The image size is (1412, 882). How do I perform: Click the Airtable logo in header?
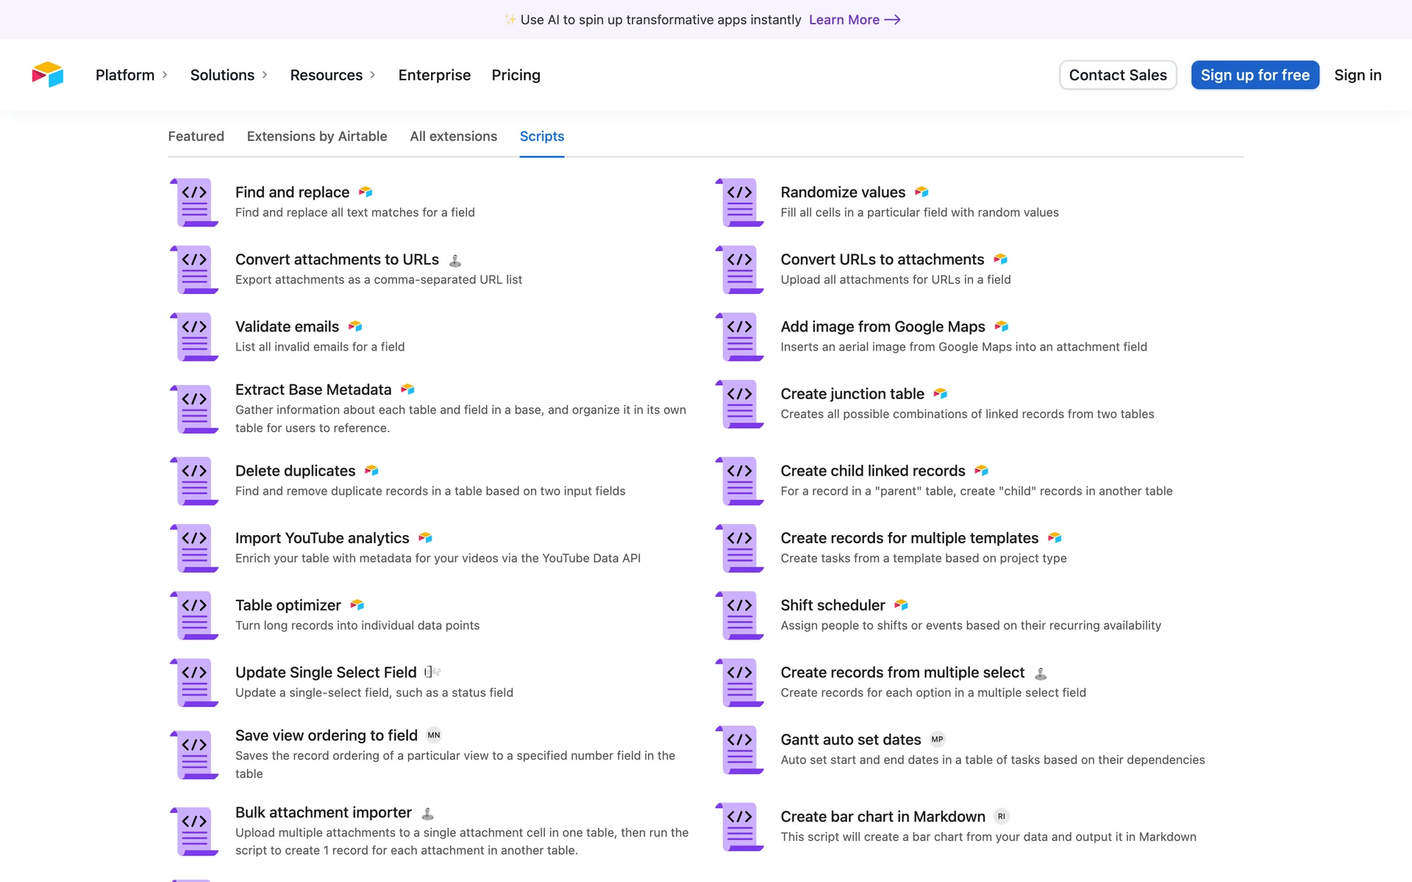[48, 74]
